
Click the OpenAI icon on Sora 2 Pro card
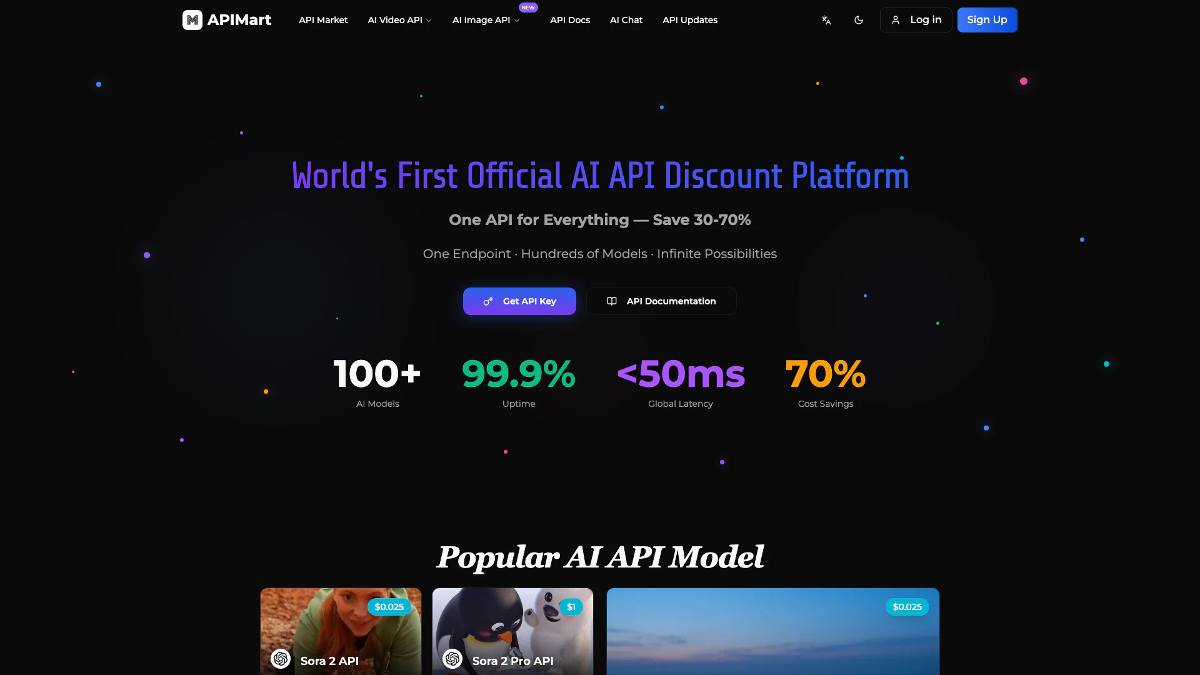click(452, 659)
